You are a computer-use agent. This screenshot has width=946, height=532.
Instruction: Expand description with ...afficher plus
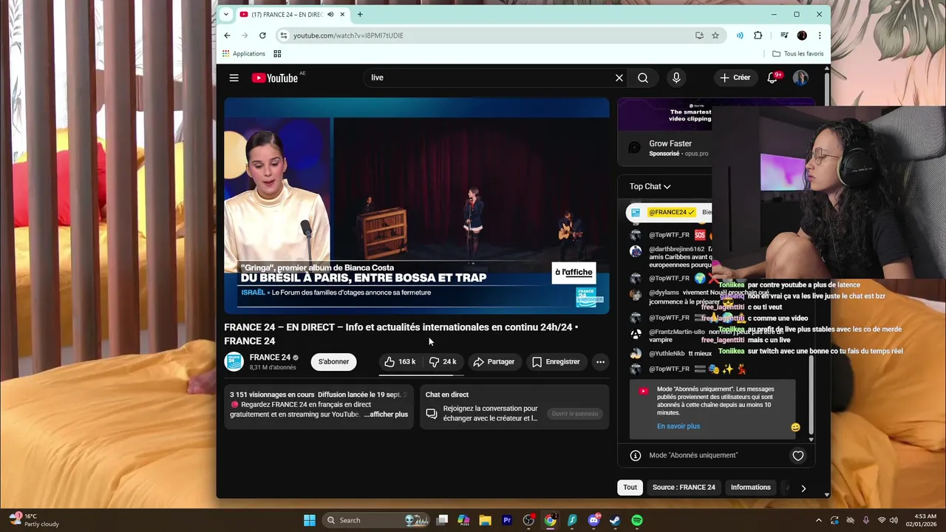coord(386,415)
